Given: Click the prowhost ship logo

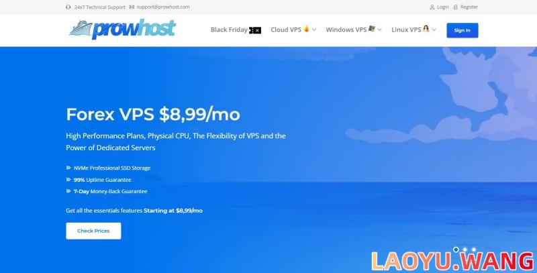Looking at the screenshot, I should pos(122,30).
